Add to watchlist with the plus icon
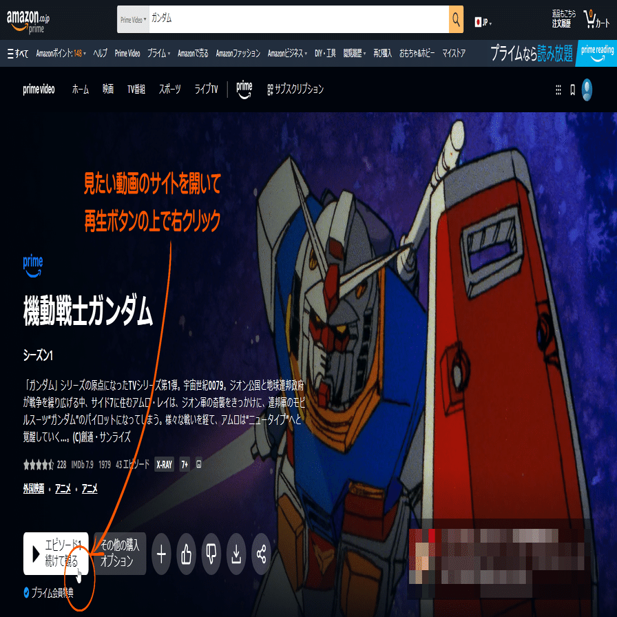 (x=161, y=554)
